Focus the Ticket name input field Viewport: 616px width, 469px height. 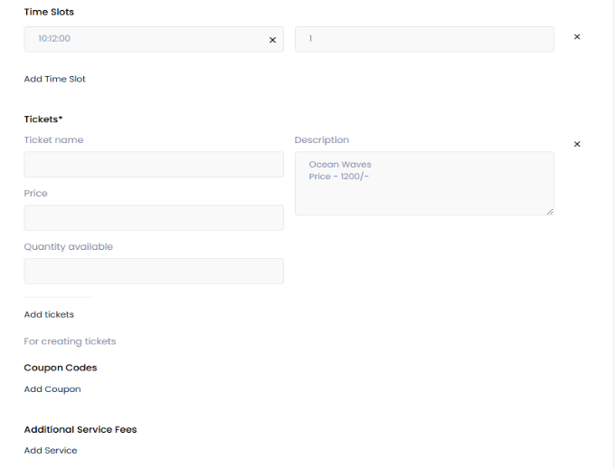154,165
